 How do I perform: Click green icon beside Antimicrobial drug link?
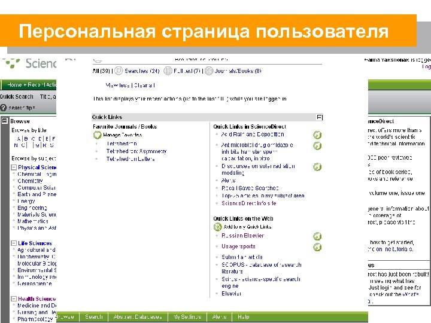click(x=317, y=145)
